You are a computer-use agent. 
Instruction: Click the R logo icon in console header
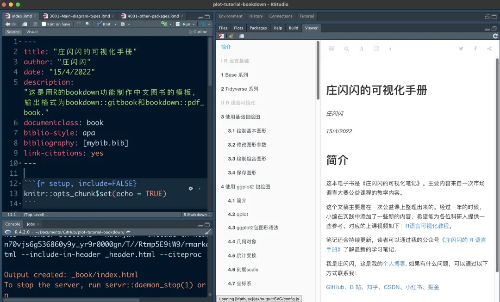coord(8,232)
